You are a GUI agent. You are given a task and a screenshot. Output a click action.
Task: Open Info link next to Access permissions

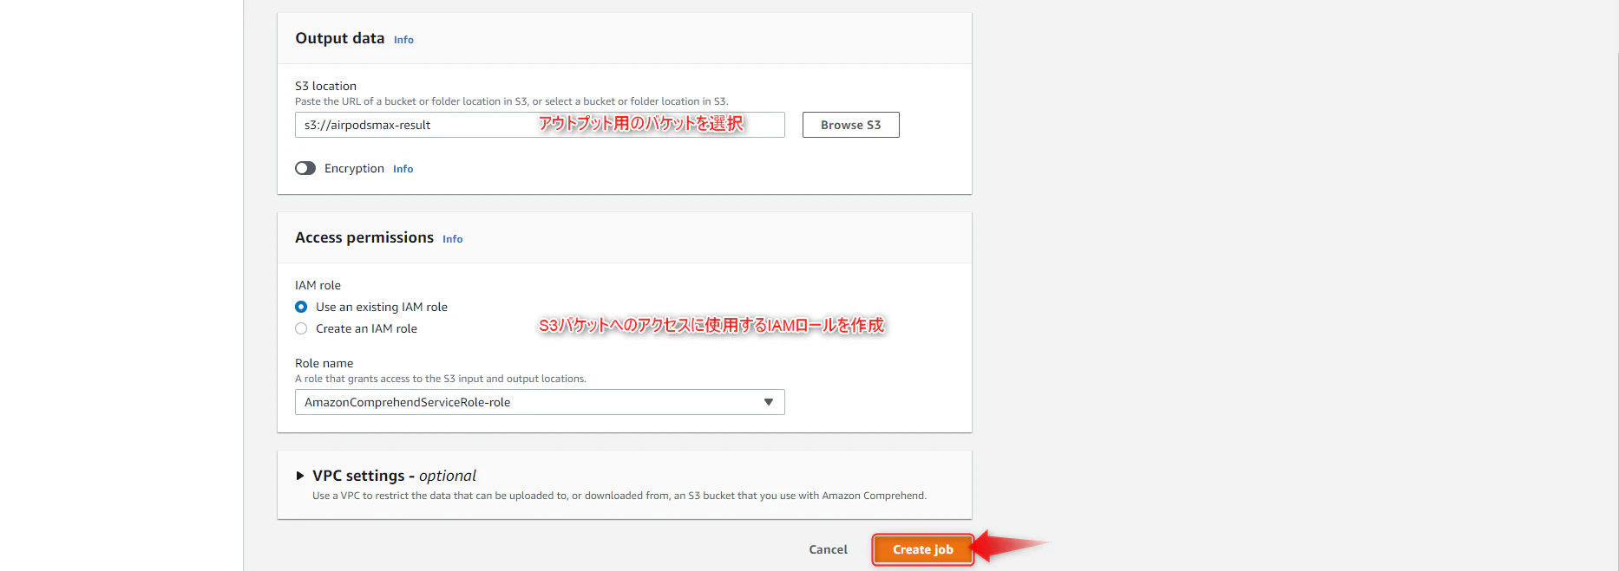pos(452,239)
